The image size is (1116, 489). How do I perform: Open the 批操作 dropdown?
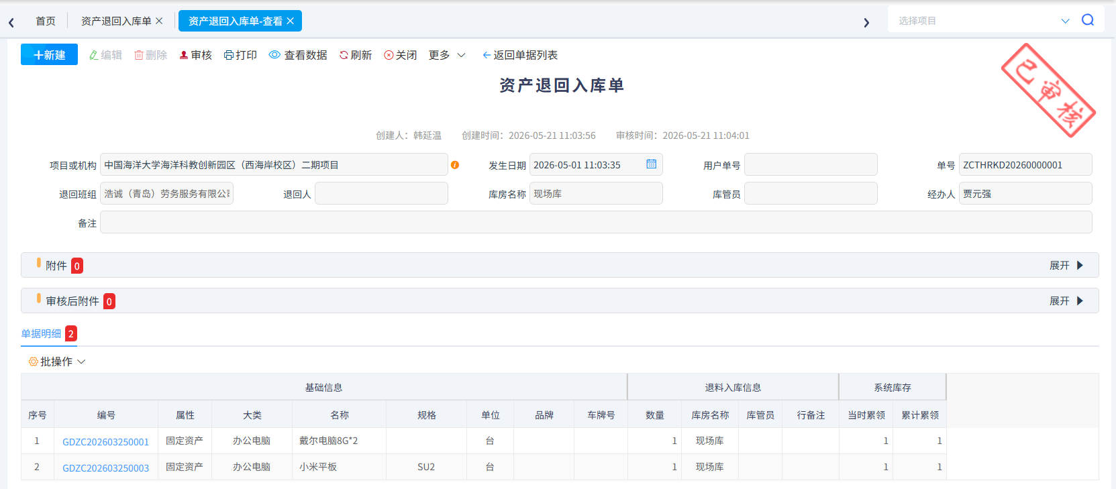tap(57, 362)
